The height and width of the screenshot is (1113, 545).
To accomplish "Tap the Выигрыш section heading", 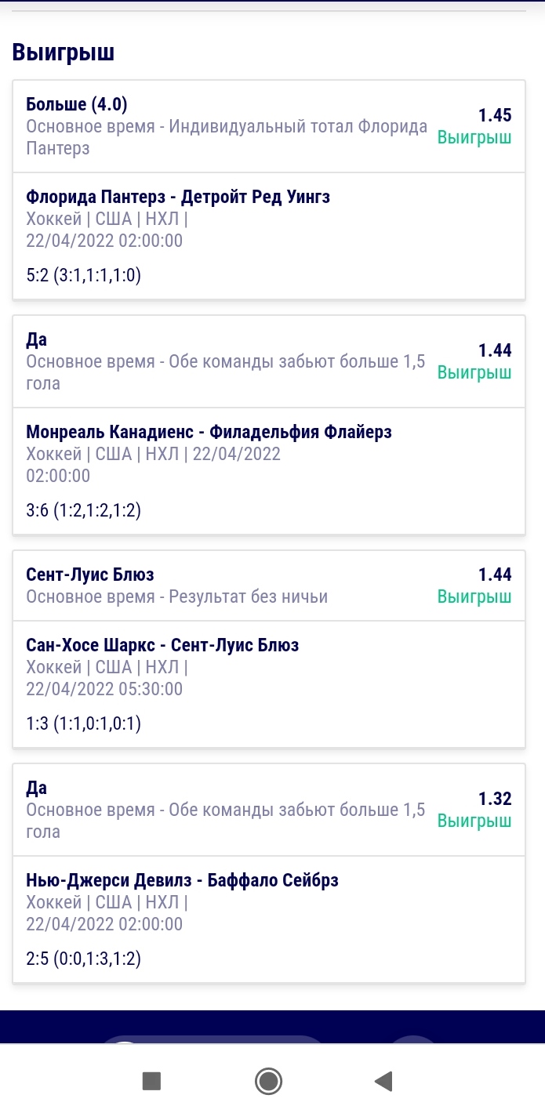I will (x=64, y=53).
